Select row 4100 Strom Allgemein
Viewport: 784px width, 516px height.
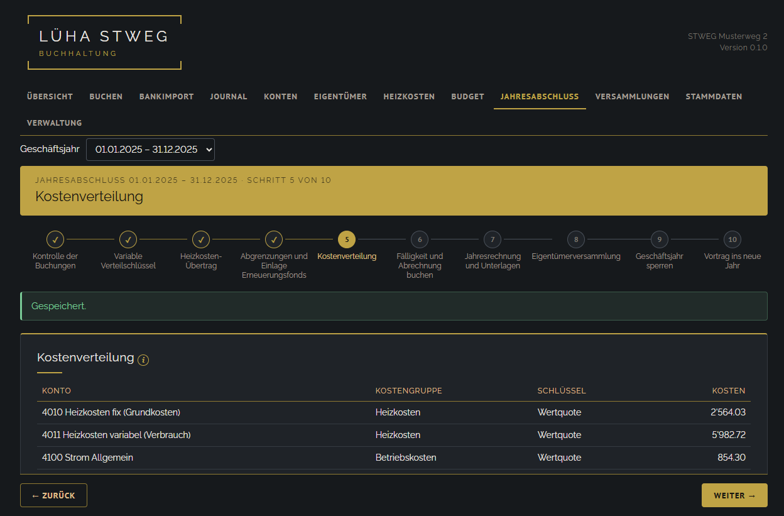(394, 458)
